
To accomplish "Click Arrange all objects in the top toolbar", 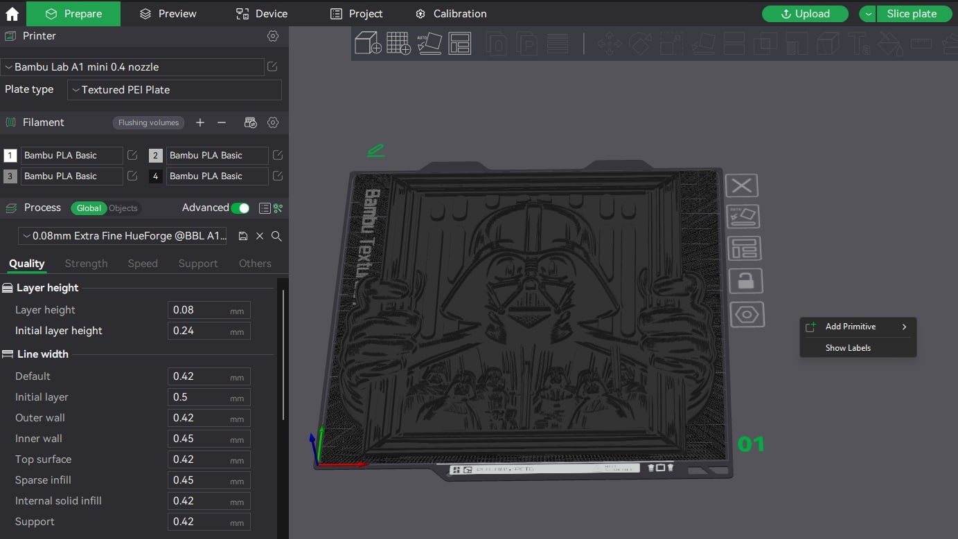I will (x=459, y=44).
